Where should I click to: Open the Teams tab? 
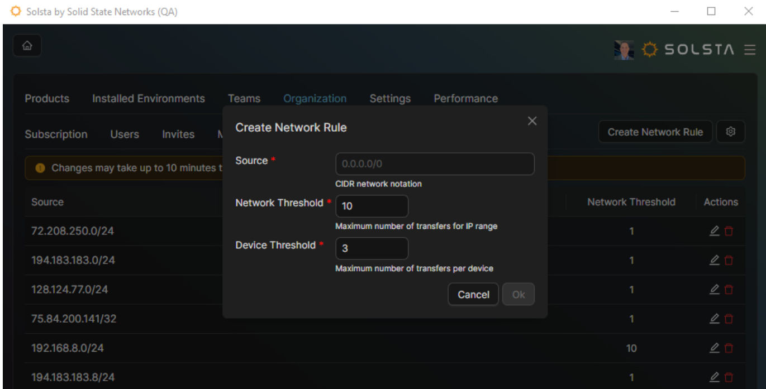(244, 99)
